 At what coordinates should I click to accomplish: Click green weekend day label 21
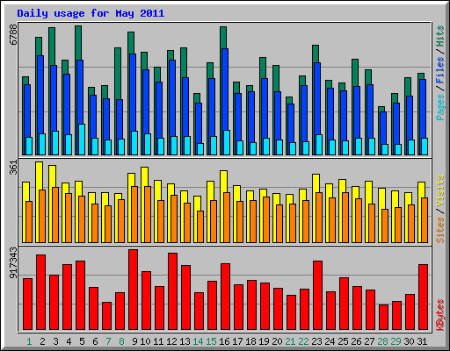point(290,341)
